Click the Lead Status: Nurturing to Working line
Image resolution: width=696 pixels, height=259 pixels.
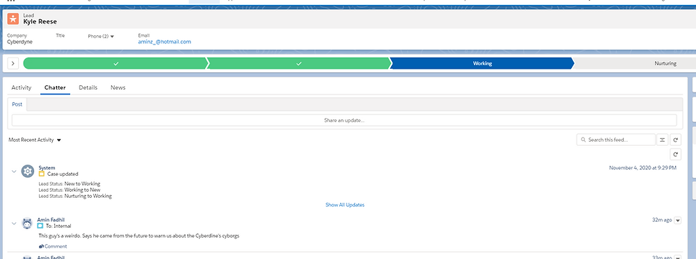75,196
